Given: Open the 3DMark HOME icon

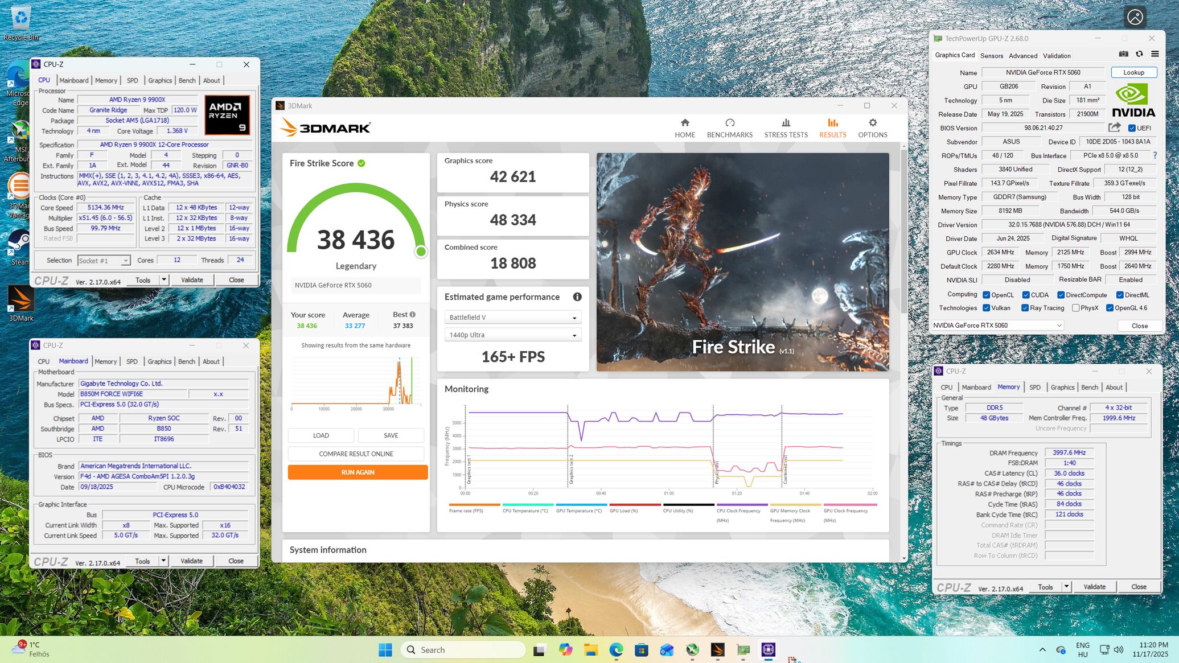Looking at the screenshot, I should 685,123.
